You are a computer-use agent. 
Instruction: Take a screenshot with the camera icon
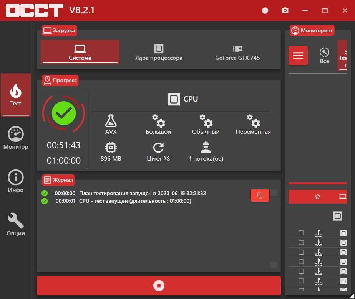(x=285, y=10)
